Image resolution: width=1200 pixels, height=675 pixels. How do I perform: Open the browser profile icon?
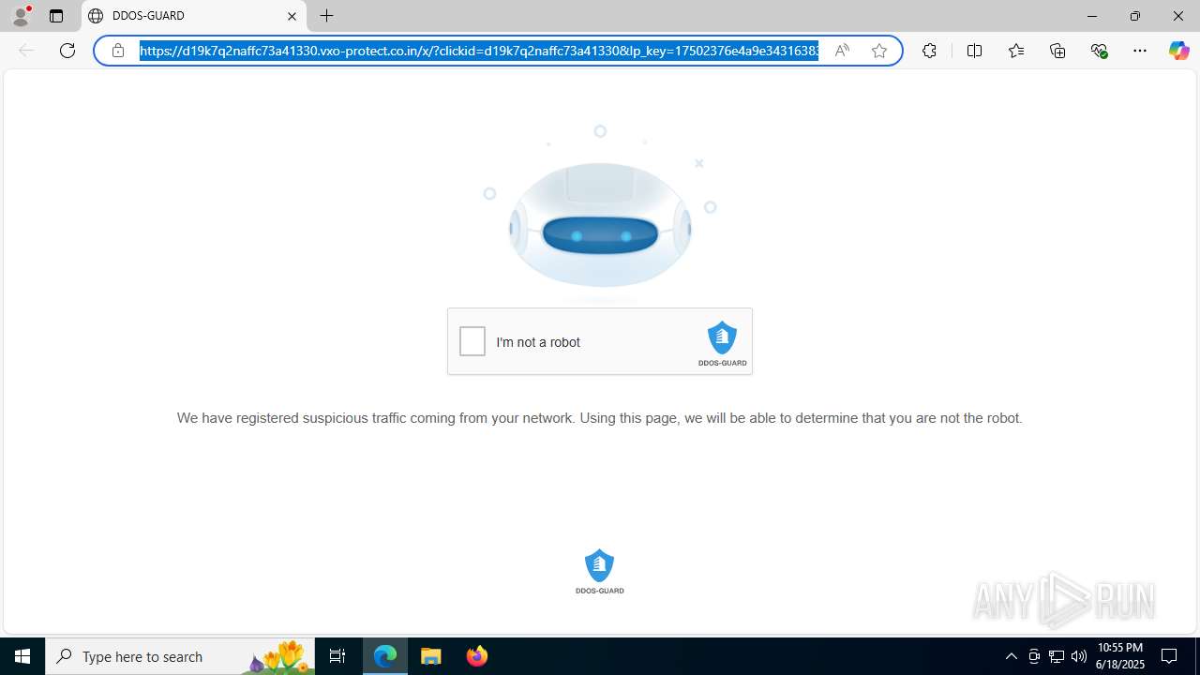(x=21, y=16)
